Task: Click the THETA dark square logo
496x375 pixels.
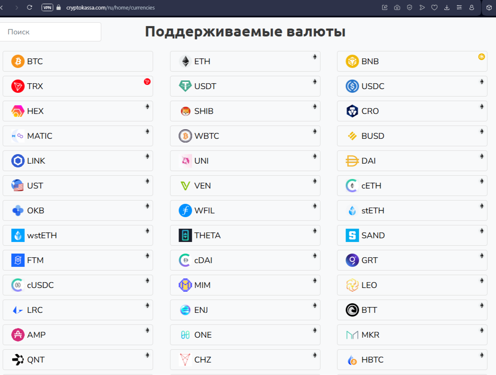Action: 185,235
